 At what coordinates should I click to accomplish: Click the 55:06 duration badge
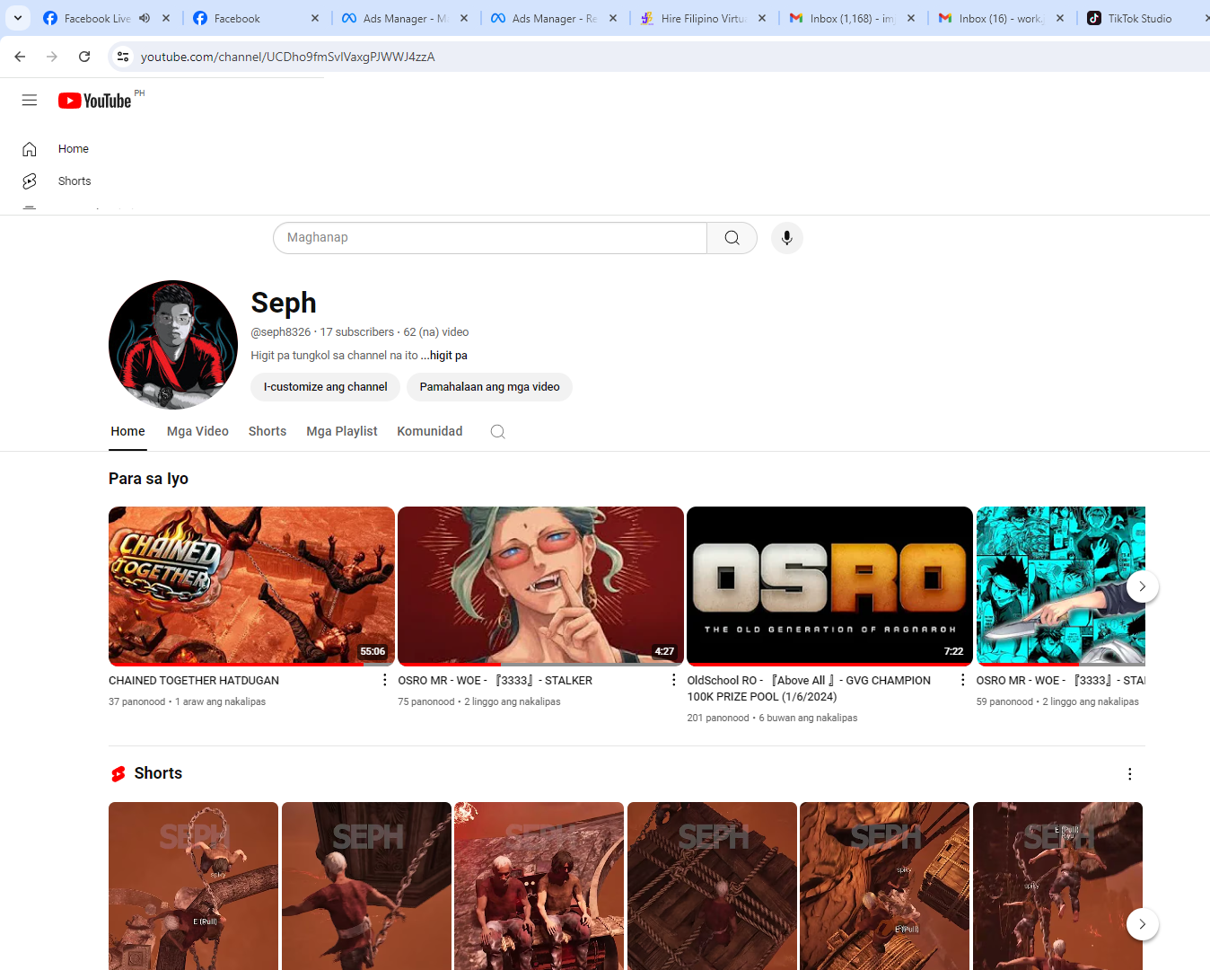(x=373, y=652)
